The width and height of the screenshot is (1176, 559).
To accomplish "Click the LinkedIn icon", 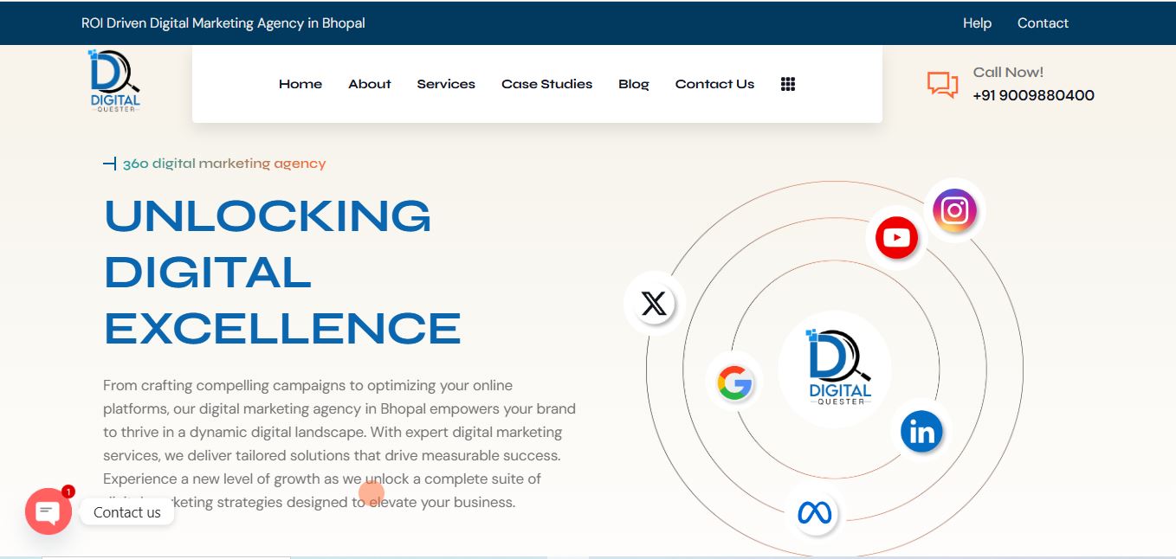I will coord(921,431).
